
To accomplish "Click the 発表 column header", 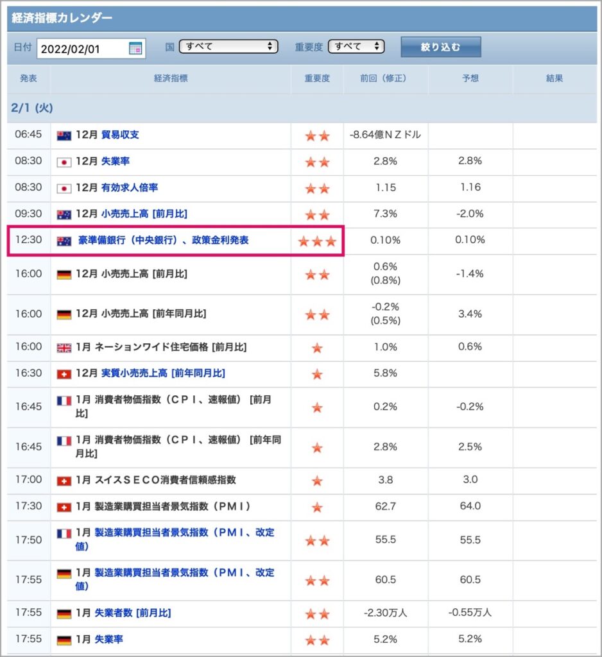I will click(28, 78).
